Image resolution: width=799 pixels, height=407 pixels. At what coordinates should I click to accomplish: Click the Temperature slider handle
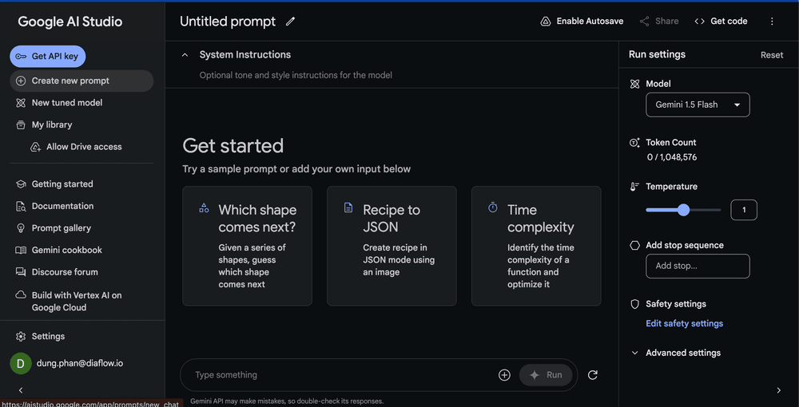683,210
